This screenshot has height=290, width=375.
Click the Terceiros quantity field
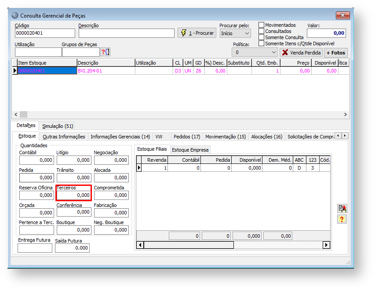(x=74, y=195)
